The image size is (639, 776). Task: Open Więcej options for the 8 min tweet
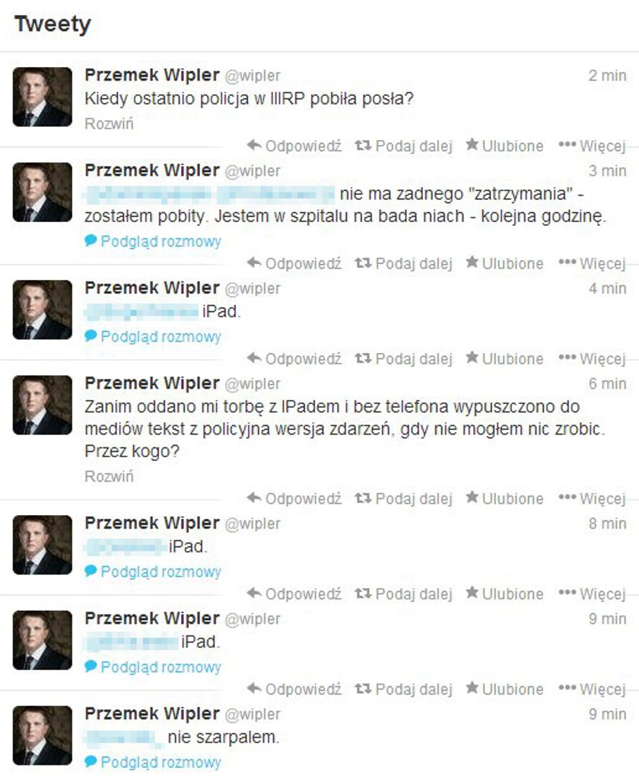click(592, 594)
